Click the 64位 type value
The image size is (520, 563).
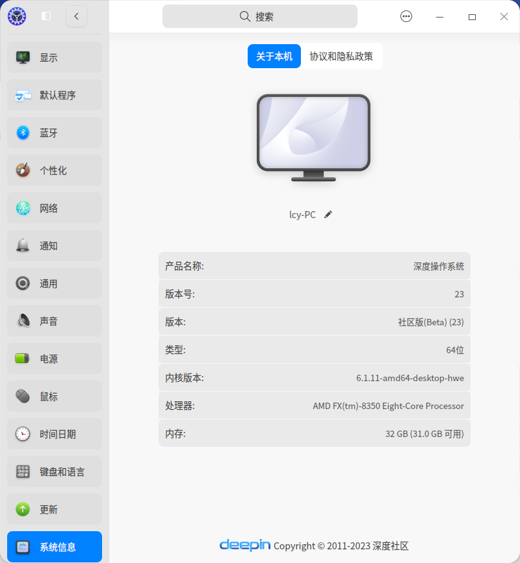455,350
